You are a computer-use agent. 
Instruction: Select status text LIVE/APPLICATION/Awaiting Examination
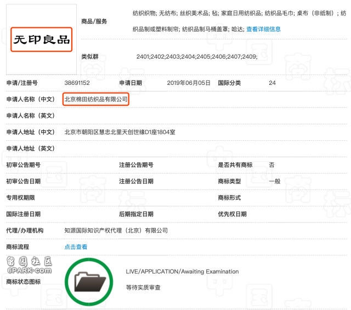tap(182, 272)
